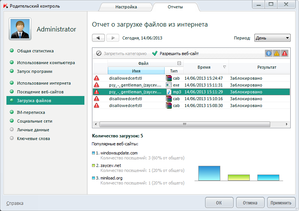Screen dimensions: 299x211
Task: Click red alert icon on 15:10:16 row
Action: point(97,99)
